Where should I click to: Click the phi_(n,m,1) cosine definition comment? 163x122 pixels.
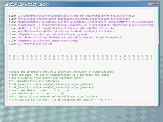pos(51,84)
